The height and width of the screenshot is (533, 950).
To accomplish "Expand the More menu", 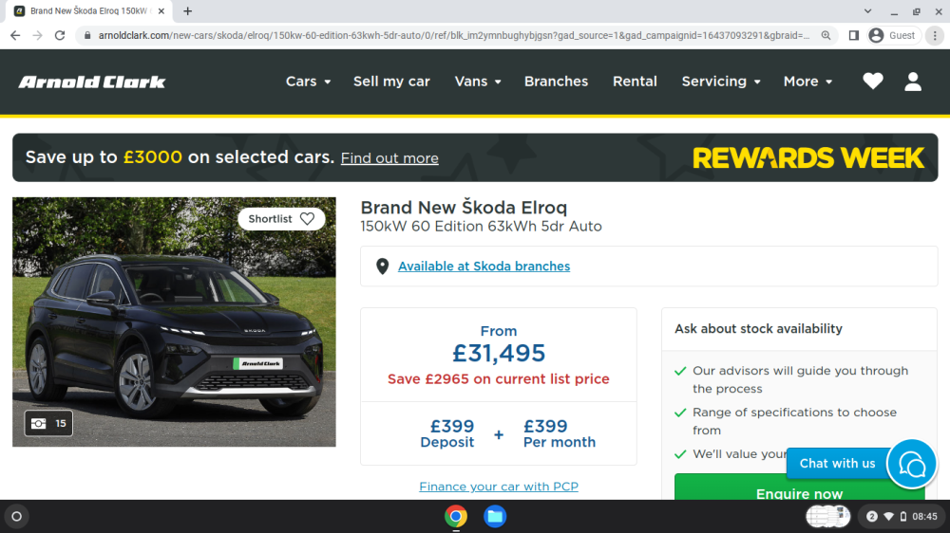I will point(807,81).
